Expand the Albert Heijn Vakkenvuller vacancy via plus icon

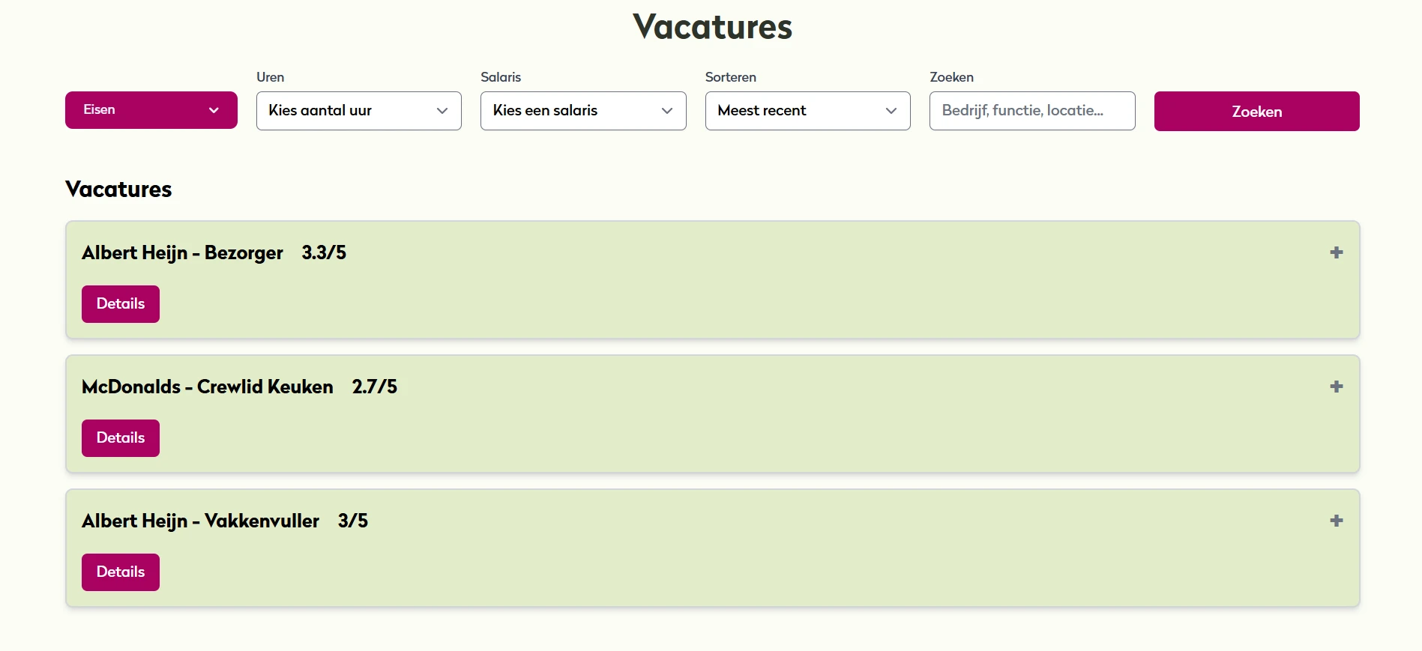[1336, 521]
